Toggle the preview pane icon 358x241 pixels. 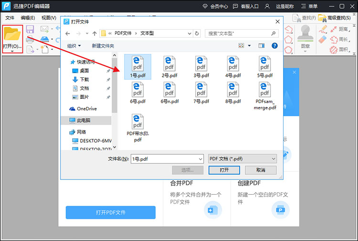coord(262,46)
